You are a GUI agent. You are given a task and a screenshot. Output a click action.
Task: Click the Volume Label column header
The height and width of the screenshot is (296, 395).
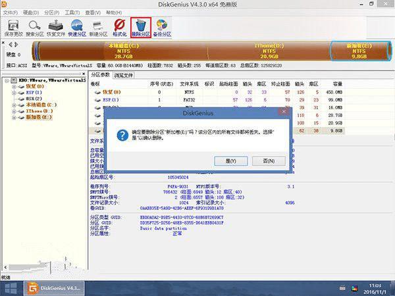click(95, 84)
